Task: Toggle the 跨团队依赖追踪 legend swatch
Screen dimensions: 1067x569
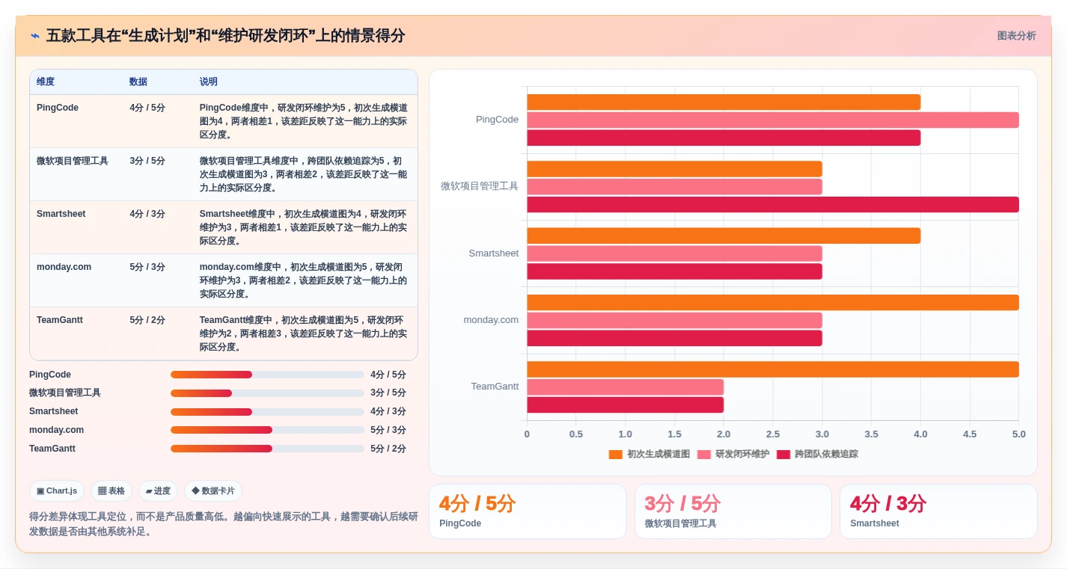Action: tap(783, 454)
